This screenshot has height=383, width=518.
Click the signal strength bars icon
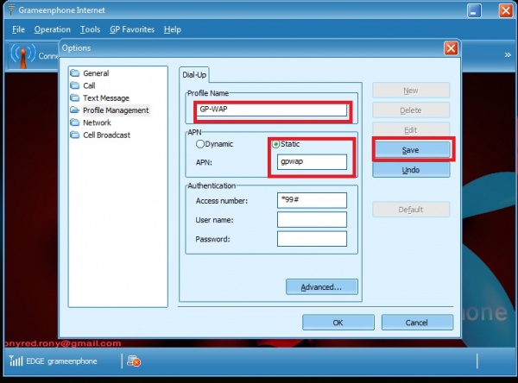coord(16,361)
